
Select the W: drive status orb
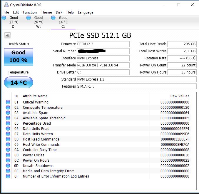(29, 18)
